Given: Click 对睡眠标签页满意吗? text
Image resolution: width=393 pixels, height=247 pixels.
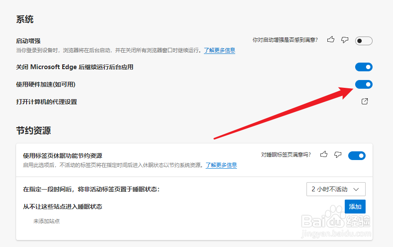Looking at the screenshot, I should [x=286, y=155].
